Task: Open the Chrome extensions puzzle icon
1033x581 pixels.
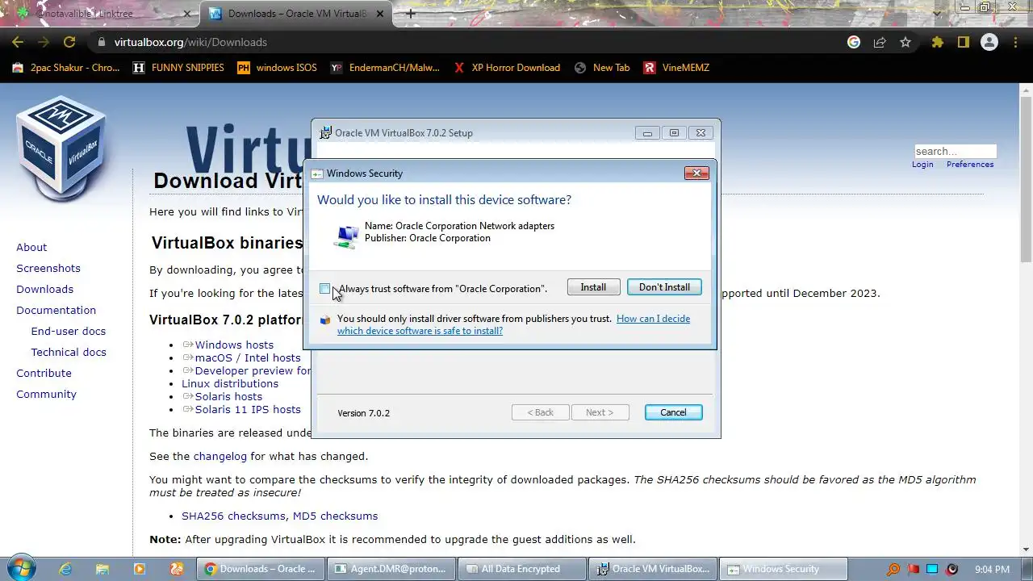Action: 937,42
